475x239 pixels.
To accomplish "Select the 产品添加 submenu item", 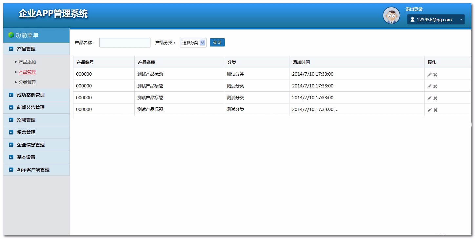I will 27,62.
